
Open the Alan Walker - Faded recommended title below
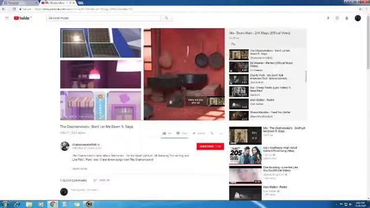point(275,187)
